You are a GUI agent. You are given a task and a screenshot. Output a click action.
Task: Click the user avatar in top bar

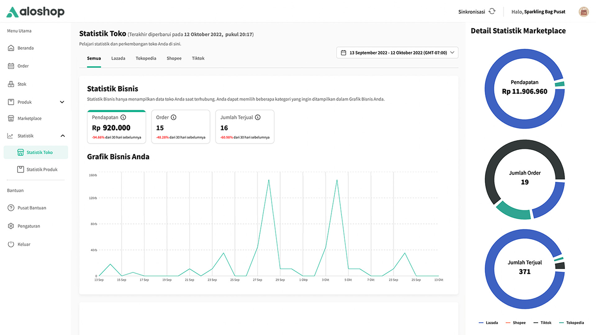click(584, 12)
